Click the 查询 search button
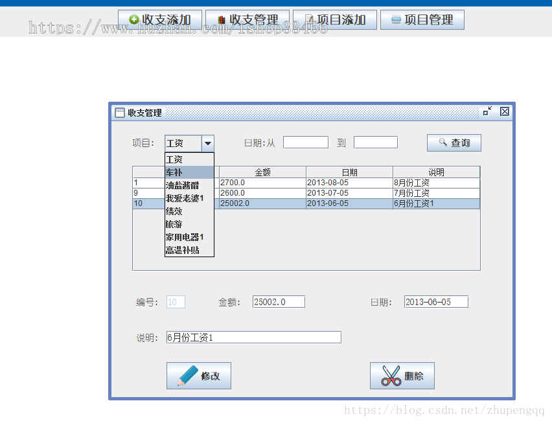This screenshot has width=552, height=423. click(454, 143)
